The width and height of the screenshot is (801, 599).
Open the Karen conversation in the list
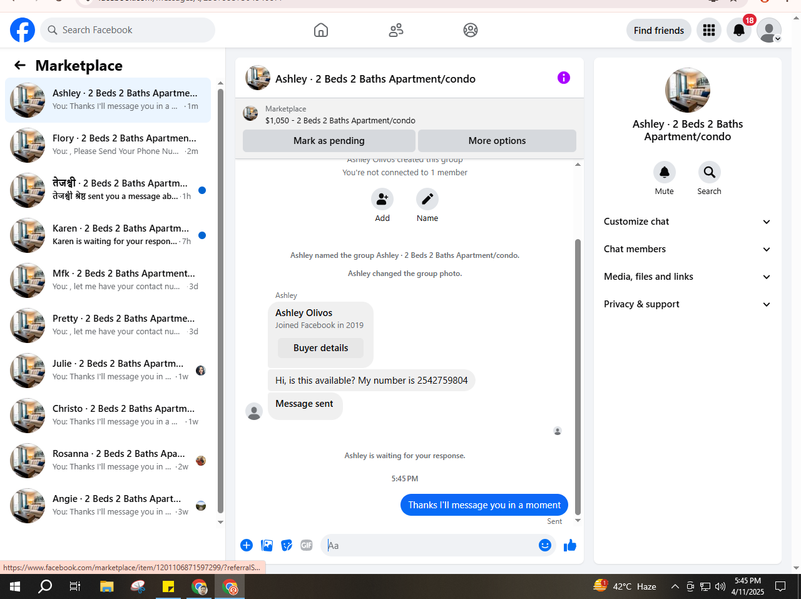[108, 235]
